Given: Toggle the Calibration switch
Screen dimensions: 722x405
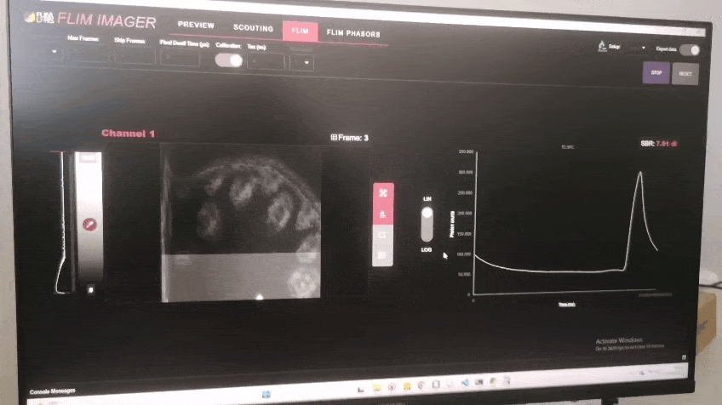Looking at the screenshot, I should point(227,60).
